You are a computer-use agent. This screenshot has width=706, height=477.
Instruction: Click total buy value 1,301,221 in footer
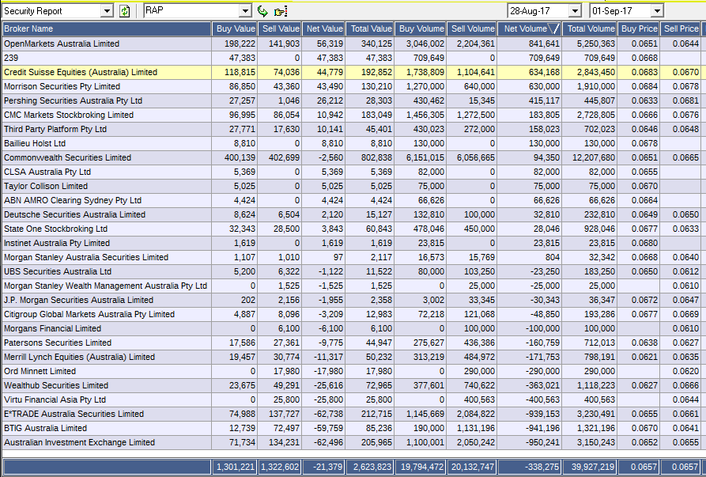pos(236,467)
